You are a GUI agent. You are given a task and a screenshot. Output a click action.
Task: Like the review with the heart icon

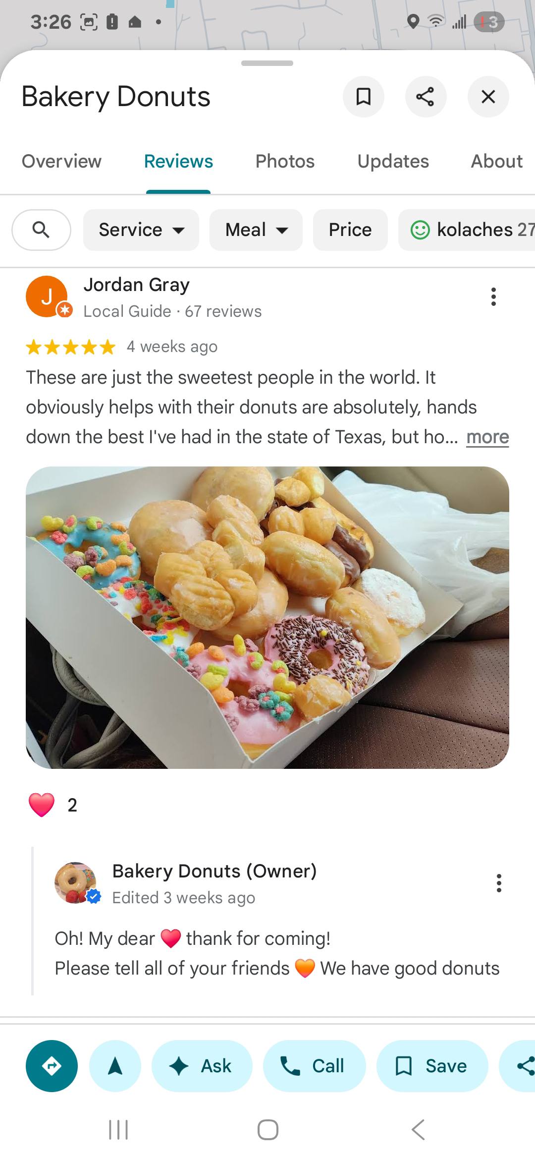tap(42, 805)
